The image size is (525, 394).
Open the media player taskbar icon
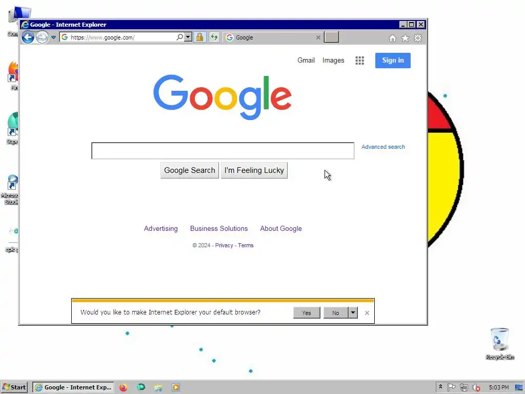coord(176,387)
